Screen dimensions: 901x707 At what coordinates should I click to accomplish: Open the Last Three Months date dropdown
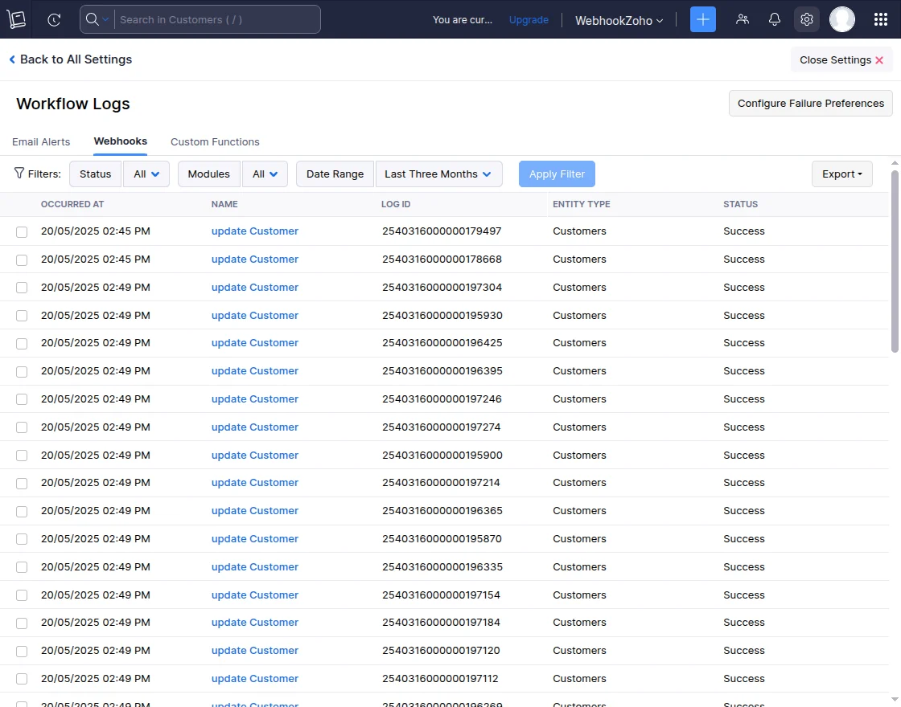tap(438, 174)
